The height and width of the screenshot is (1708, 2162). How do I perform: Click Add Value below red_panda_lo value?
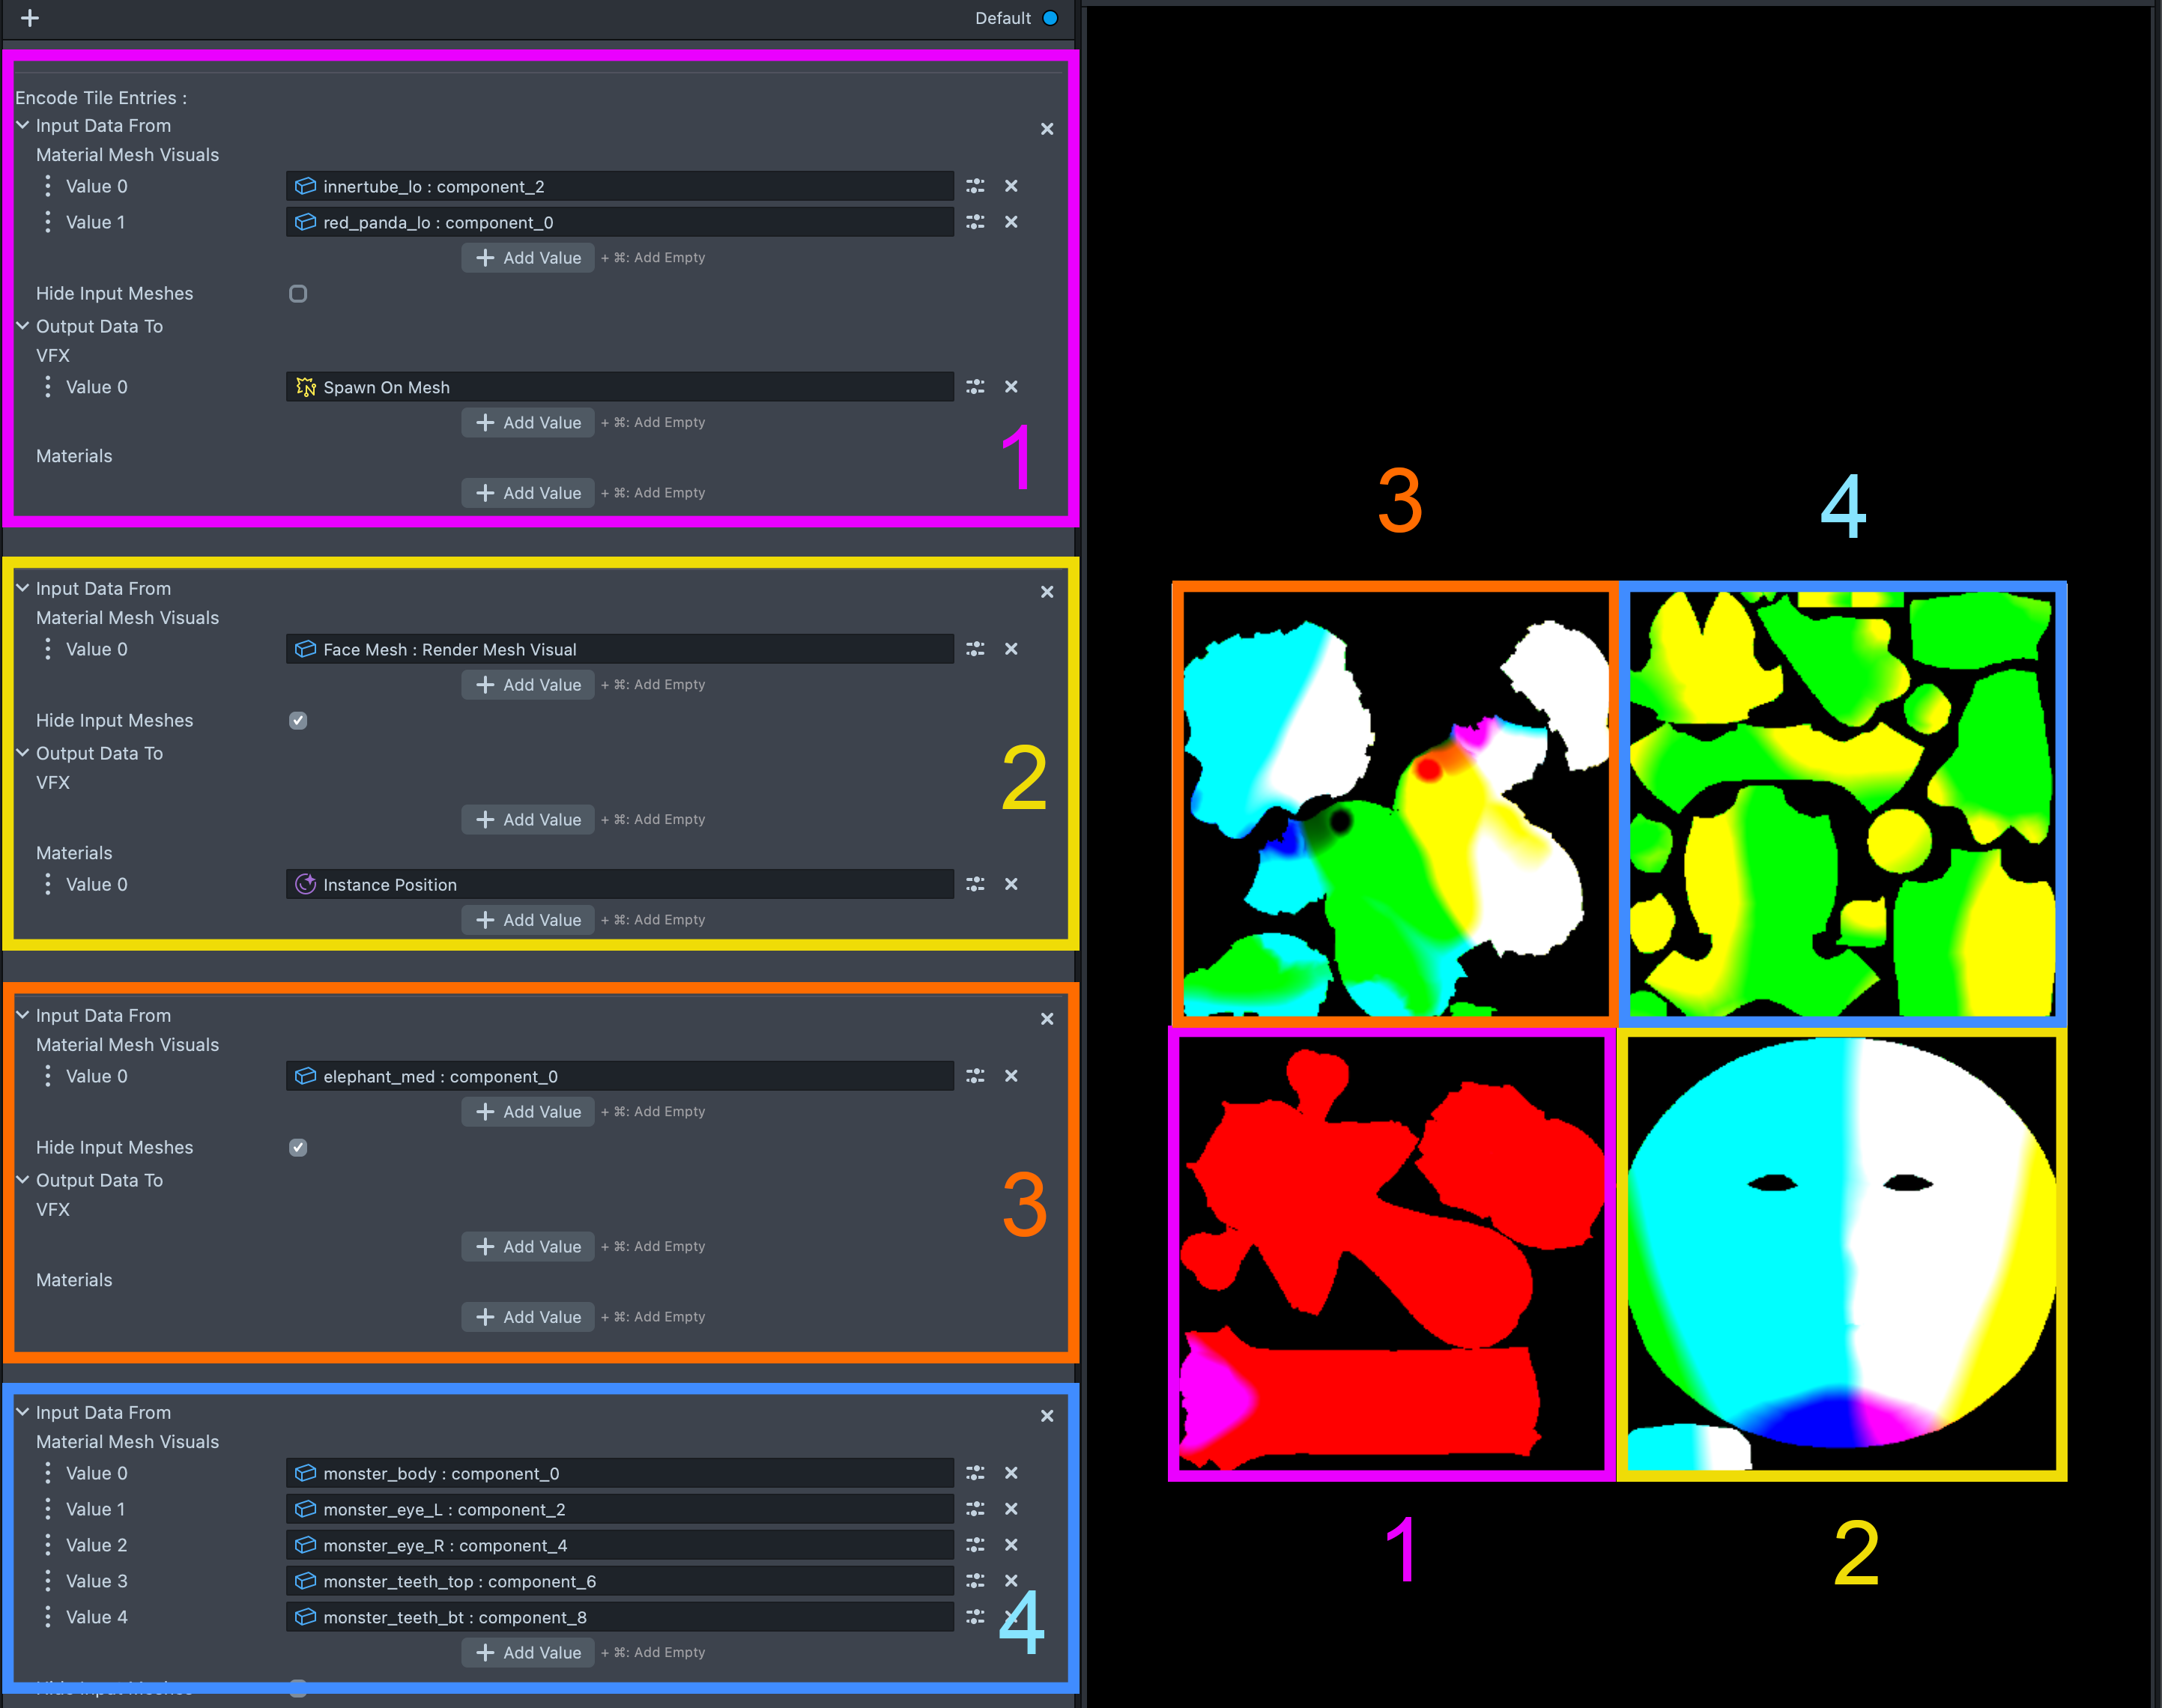click(528, 258)
